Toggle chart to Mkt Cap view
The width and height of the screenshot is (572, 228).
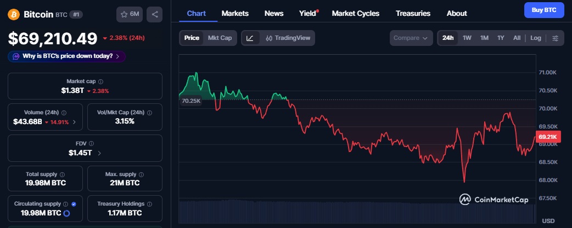220,38
